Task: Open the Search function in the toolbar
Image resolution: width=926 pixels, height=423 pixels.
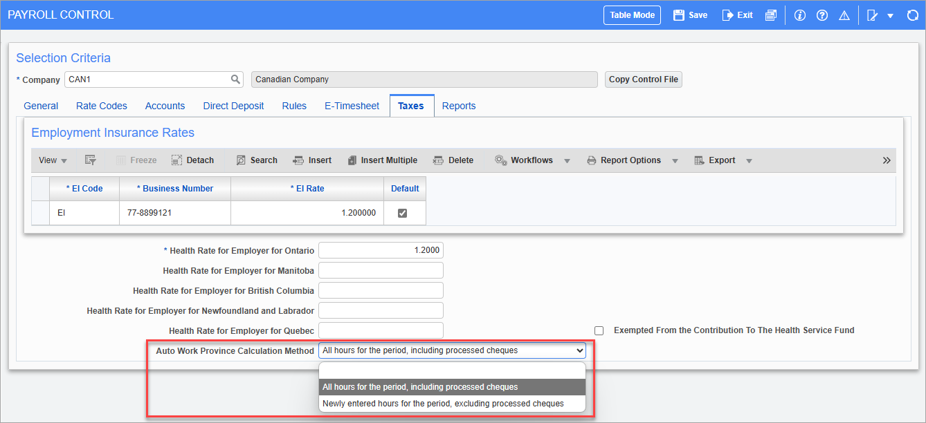Action: click(x=256, y=160)
